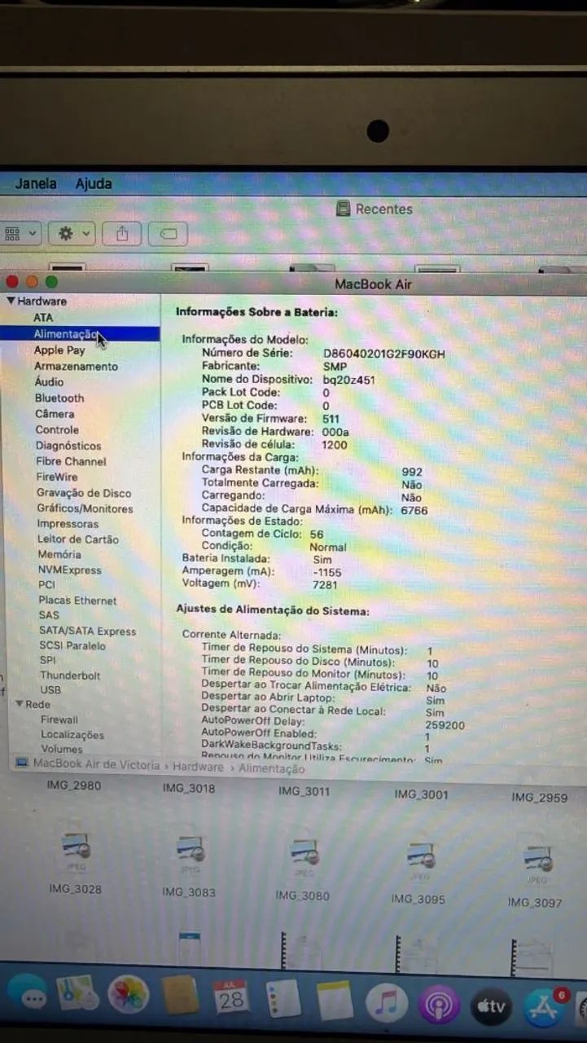Screen dimensions: 587x1043
Task: Select Fibre Channel in the sidebar
Action: pyautogui.click(x=71, y=461)
